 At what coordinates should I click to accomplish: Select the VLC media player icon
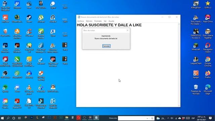point(29,90)
